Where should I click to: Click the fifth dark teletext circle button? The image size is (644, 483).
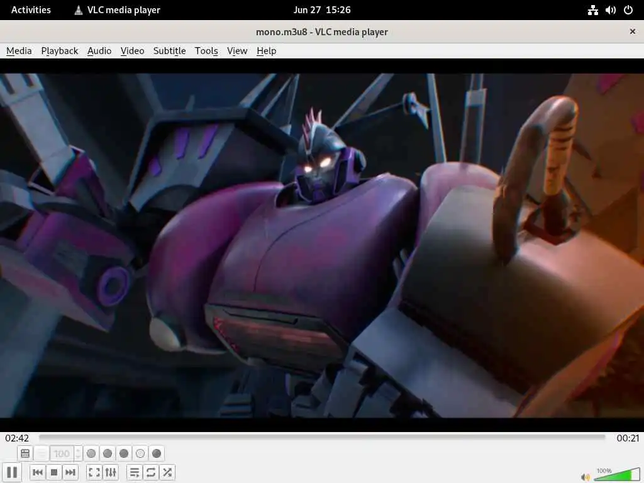pos(157,453)
